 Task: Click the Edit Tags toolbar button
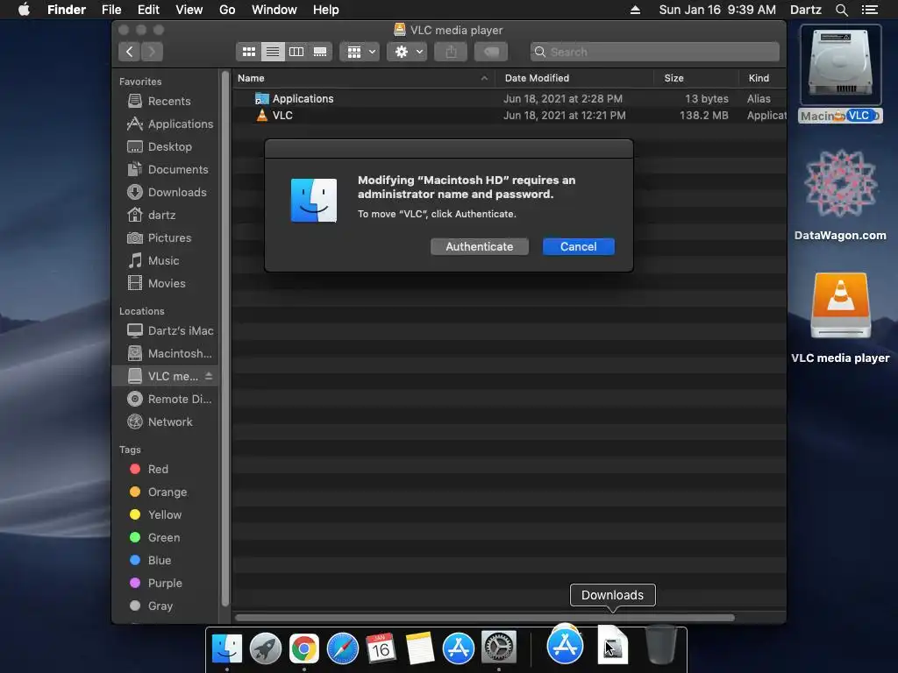click(x=491, y=52)
